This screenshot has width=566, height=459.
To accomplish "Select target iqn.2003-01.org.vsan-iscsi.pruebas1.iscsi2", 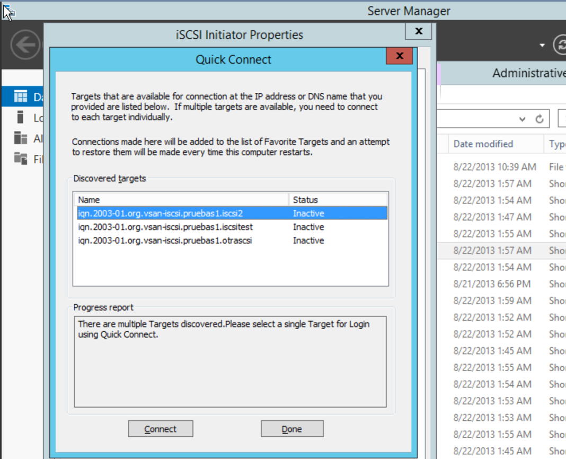I will pos(232,214).
